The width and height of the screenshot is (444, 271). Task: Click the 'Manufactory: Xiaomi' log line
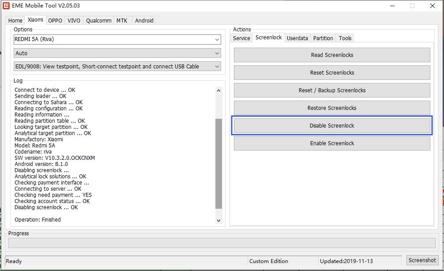click(39, 139)
